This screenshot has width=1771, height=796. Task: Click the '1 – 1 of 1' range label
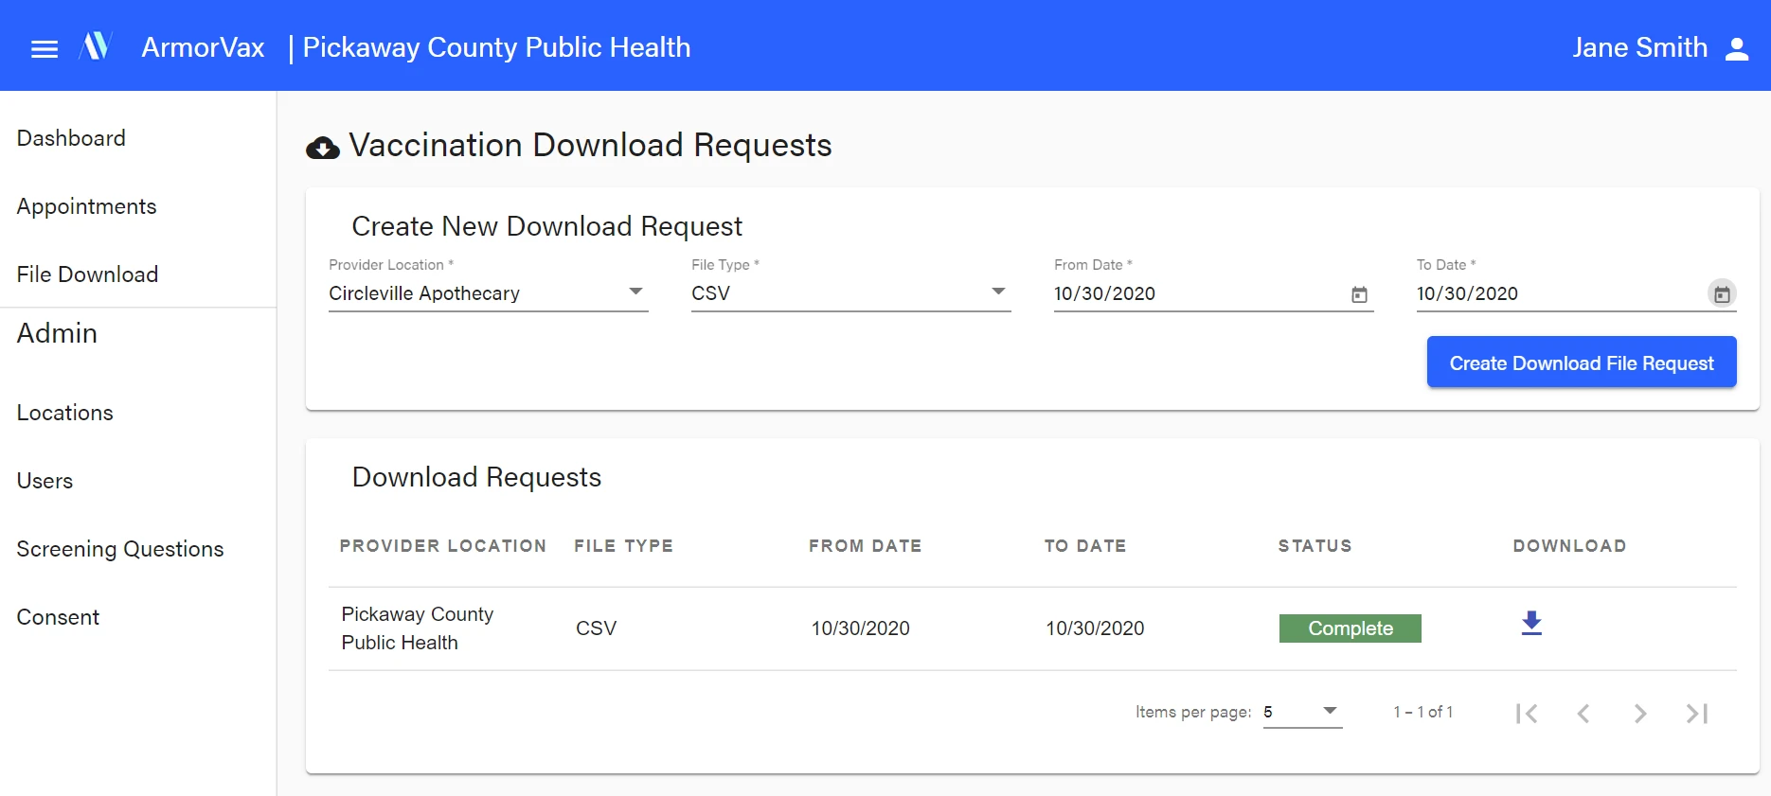1422,712
